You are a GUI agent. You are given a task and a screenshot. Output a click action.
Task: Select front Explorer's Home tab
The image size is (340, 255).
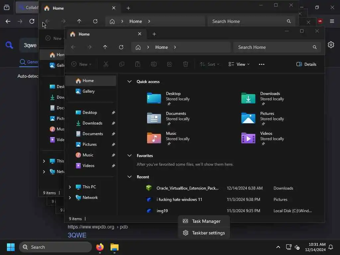(107, 34)
